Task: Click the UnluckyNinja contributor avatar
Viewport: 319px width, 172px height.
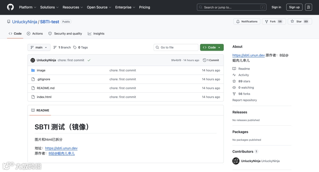Action: point(236,161)
